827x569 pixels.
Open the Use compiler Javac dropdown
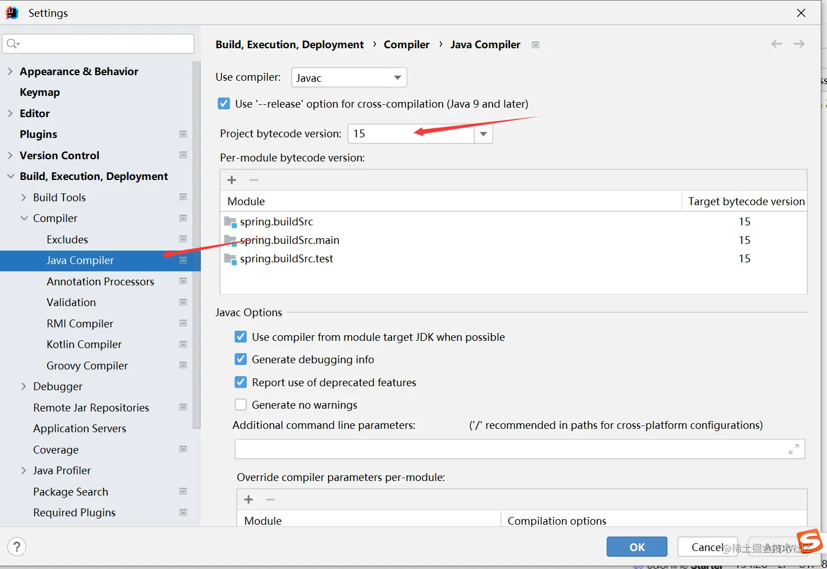(x=349, y=78)
